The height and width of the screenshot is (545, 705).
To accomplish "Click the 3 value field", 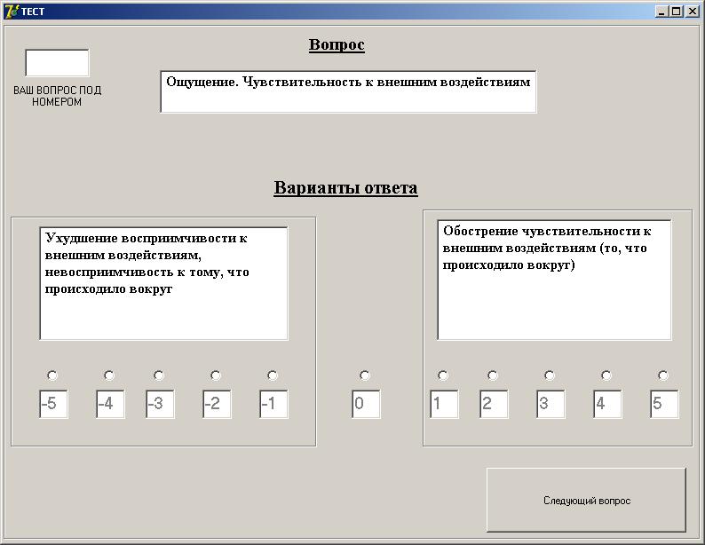I will click(551, 404).
